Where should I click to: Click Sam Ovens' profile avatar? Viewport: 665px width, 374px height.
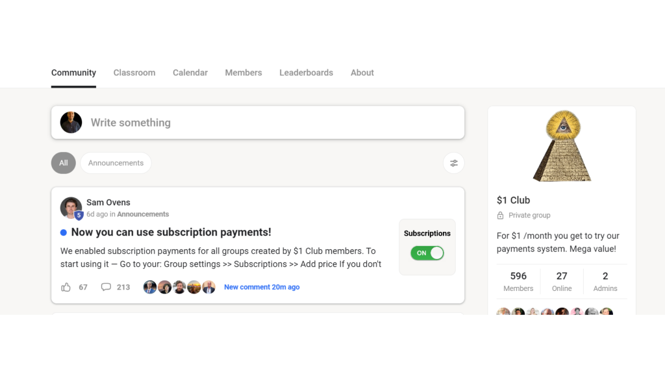(x=71, y=208)
